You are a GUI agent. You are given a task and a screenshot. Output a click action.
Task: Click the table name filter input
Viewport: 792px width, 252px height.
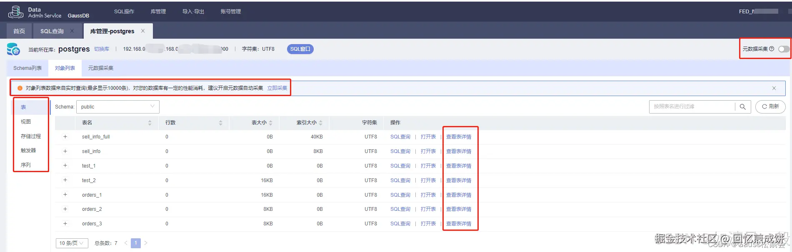click(692, 107)
